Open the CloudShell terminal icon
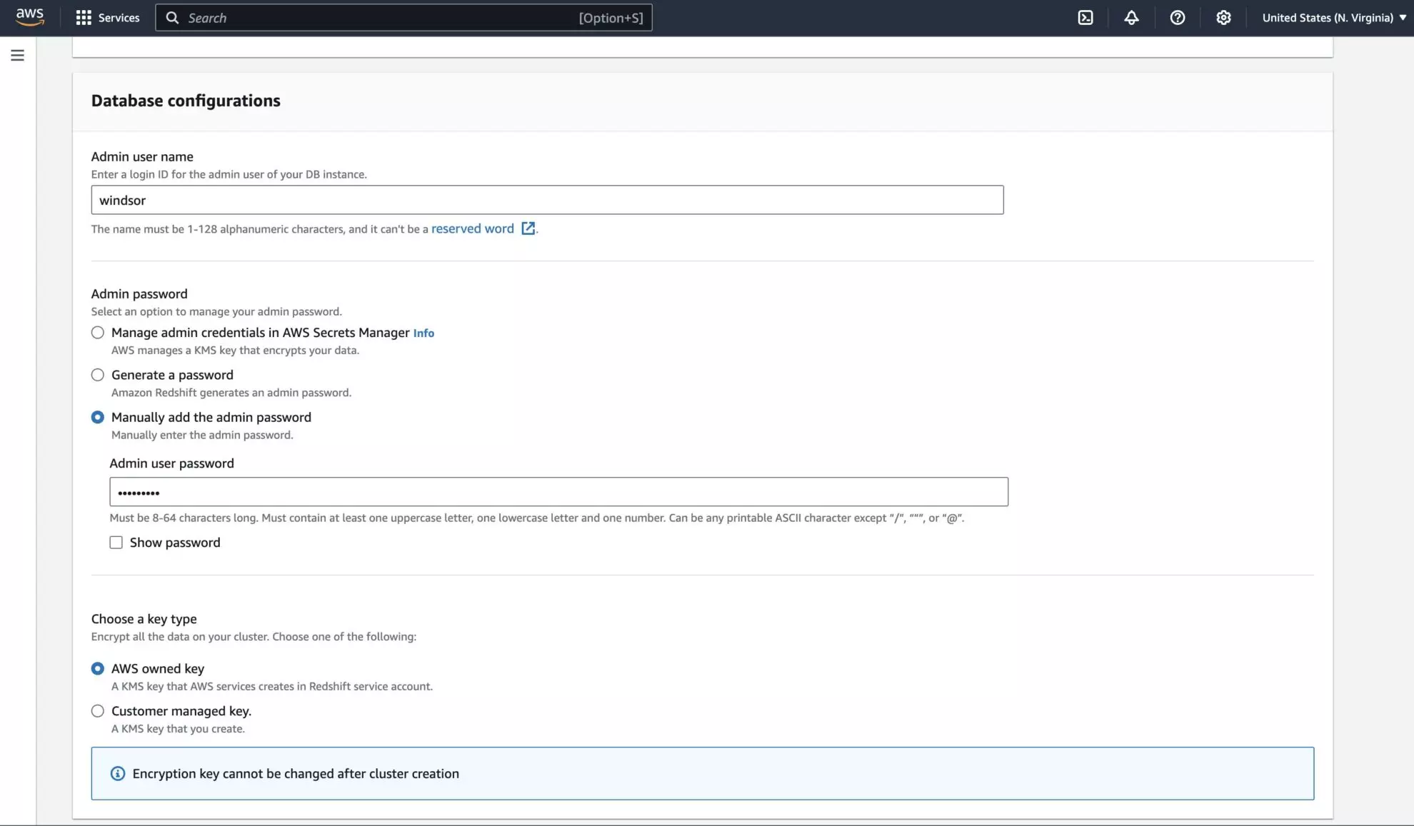The width and height of the screenshot is (1414, 826). click(x=1085, y=18)
